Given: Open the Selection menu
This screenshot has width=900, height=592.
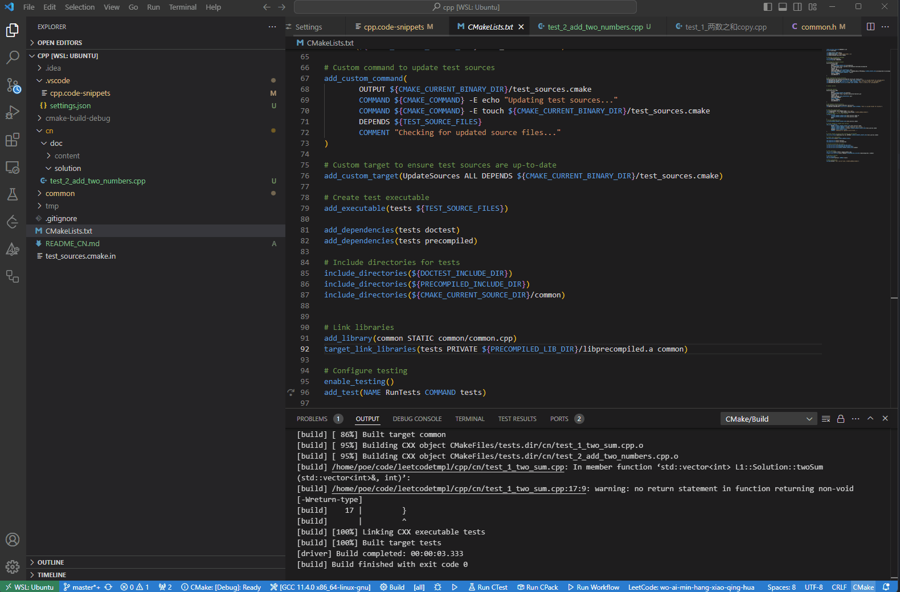Looking at the screenshot, I should (x=80, y=7).
